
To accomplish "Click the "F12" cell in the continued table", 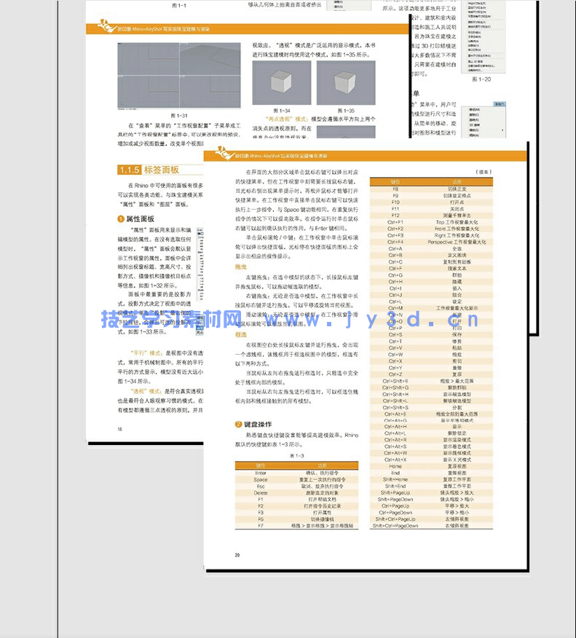I will pos(395,216).
